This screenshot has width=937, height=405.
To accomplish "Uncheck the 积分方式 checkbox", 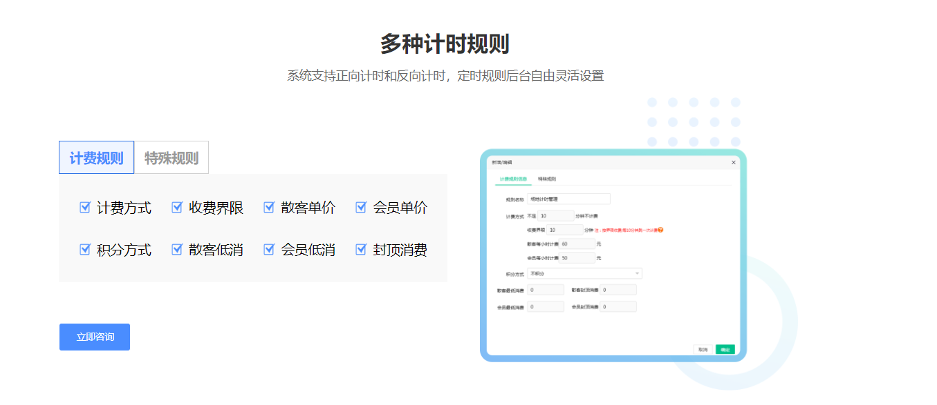I will pyautogui.click(x=85, y=250).
